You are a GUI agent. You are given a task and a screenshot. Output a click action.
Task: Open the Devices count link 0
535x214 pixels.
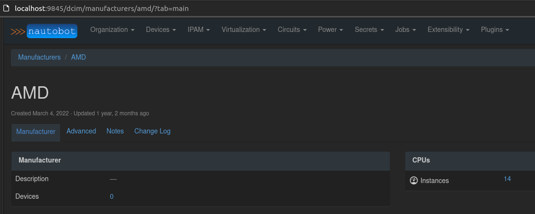point(112,197)
